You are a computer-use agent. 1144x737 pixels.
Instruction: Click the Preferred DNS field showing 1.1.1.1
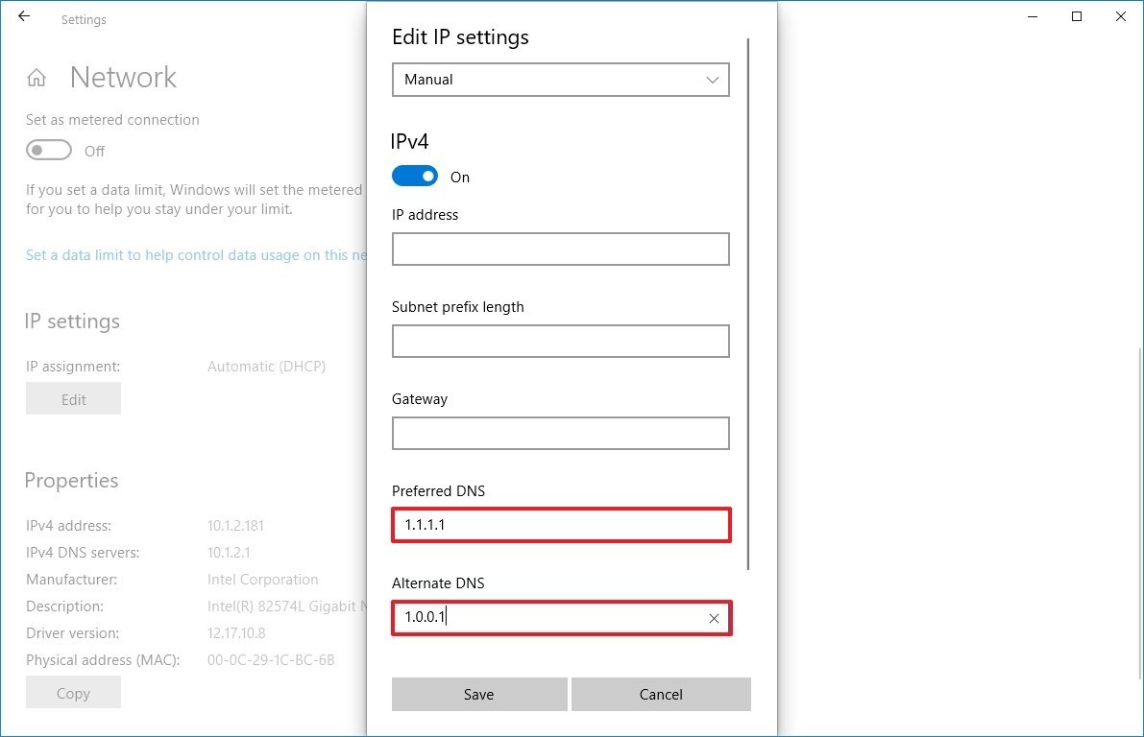[x=561, y=526]
